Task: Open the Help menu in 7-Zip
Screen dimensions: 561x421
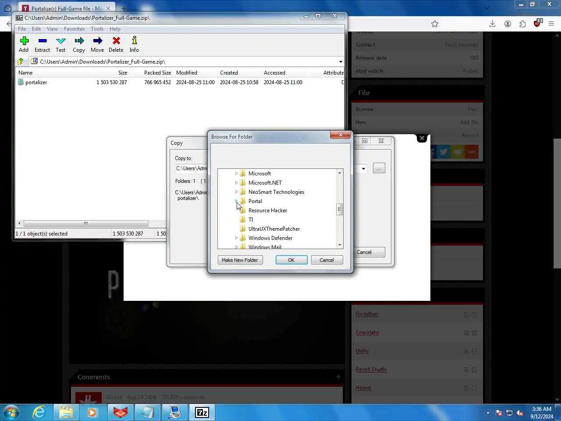Action: [x=115, y=29]
